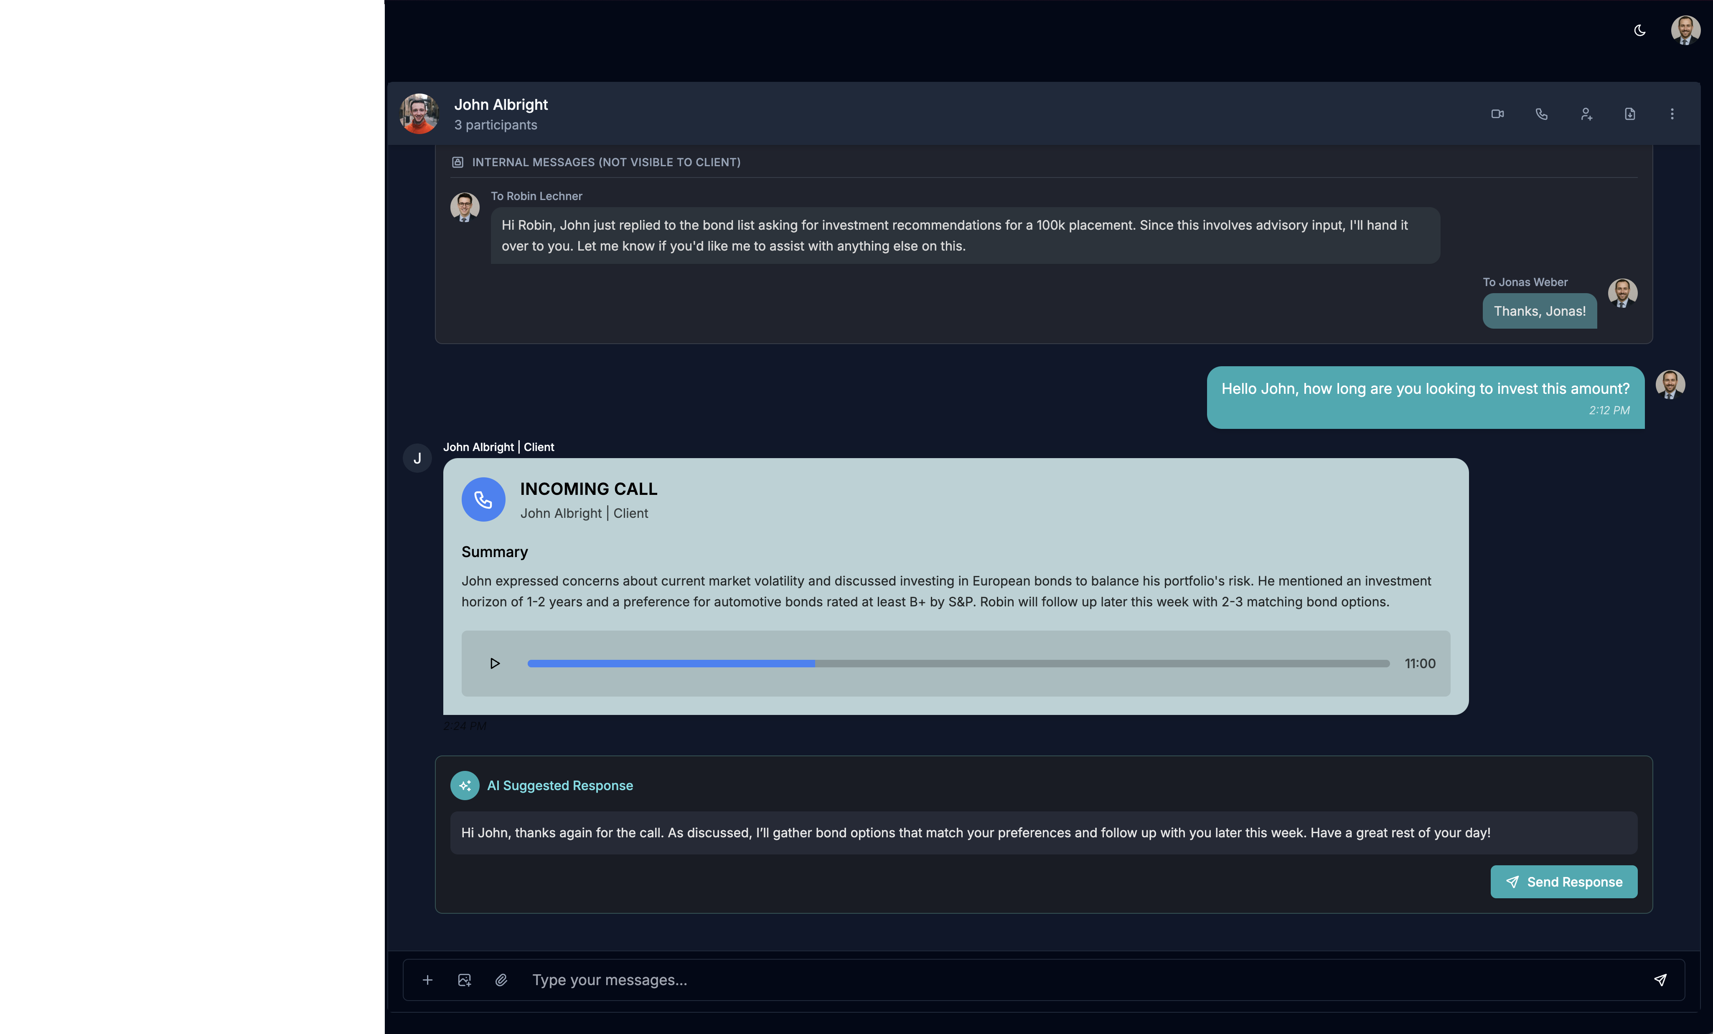Open the user profile avatar at top right
Screen dimensions: 1713x1034
coord(1685,30)
